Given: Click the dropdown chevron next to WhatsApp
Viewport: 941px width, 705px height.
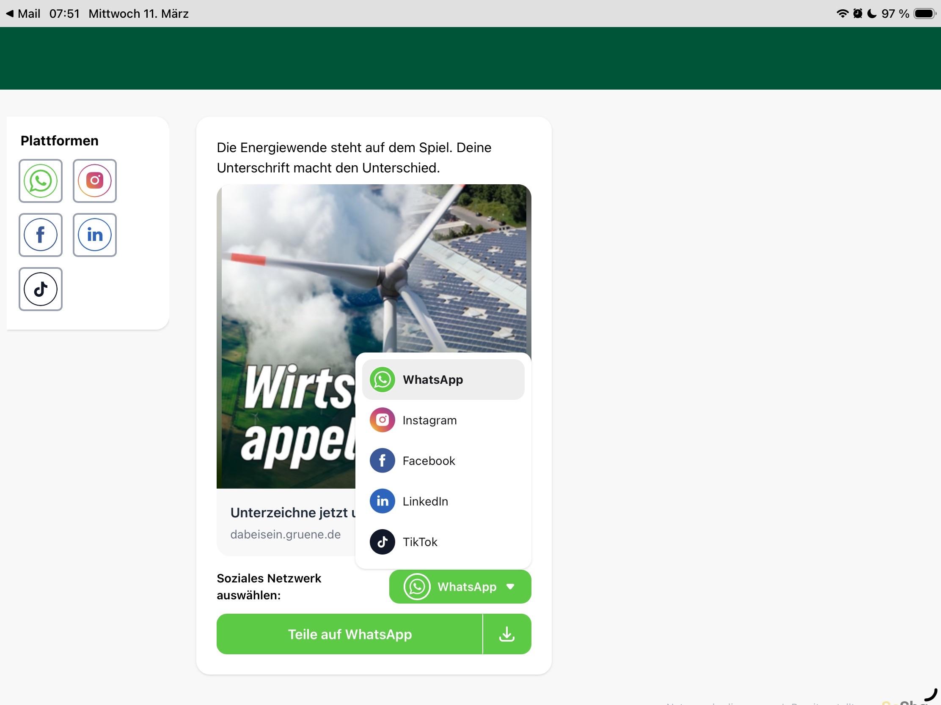Looking at the screenshot, I should [511, 587].
